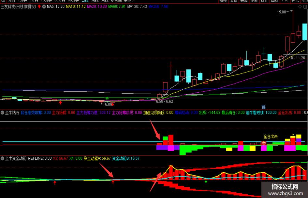Image resolution: width=308 pixels, height=198 pixels.
Task: Click the 6.58 - 6.62 gap label
Action: point(164,101)
